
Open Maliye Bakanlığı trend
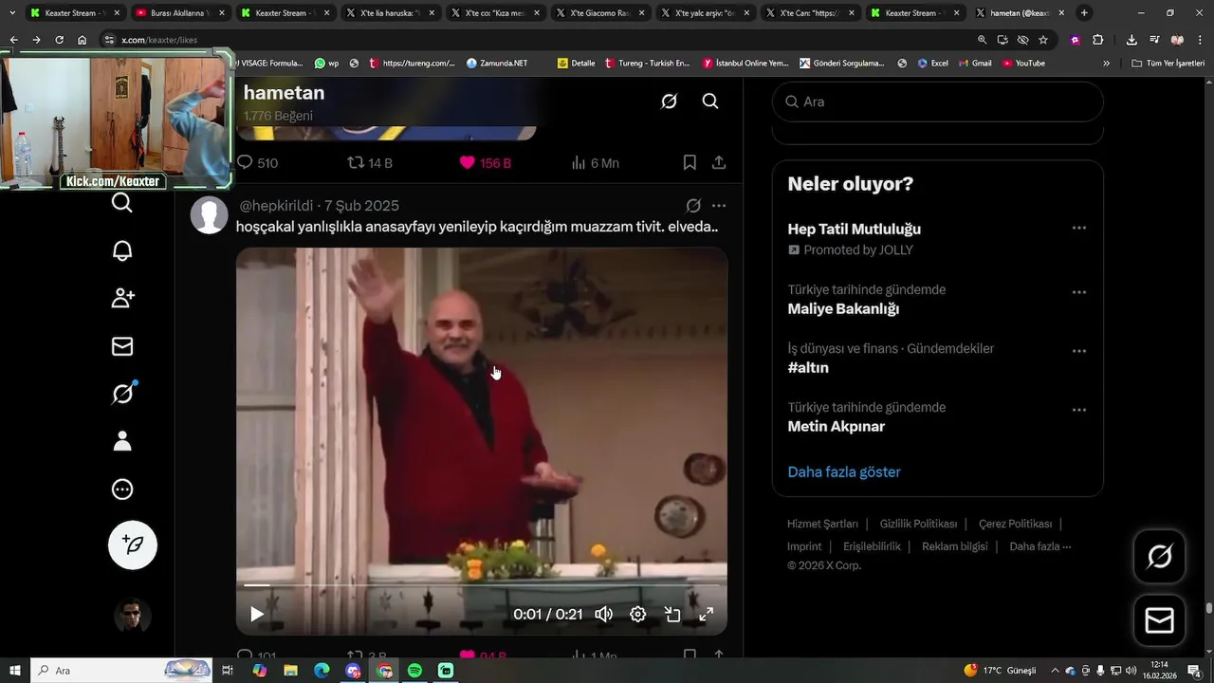click(x=843, y=308)
